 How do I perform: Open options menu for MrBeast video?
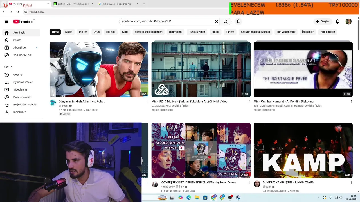tap(147, 102)
